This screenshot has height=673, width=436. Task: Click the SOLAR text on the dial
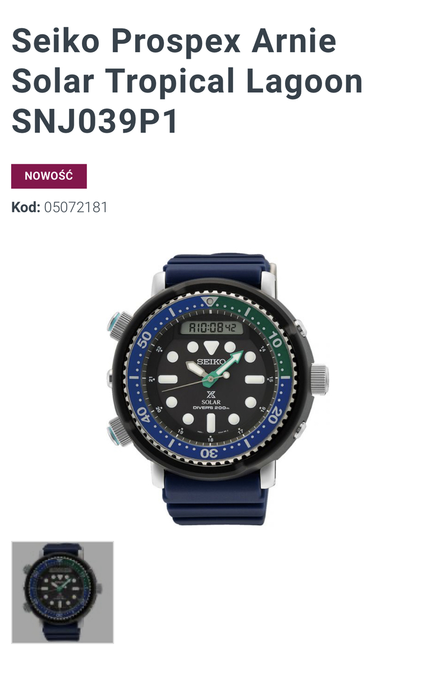[210, 402]
